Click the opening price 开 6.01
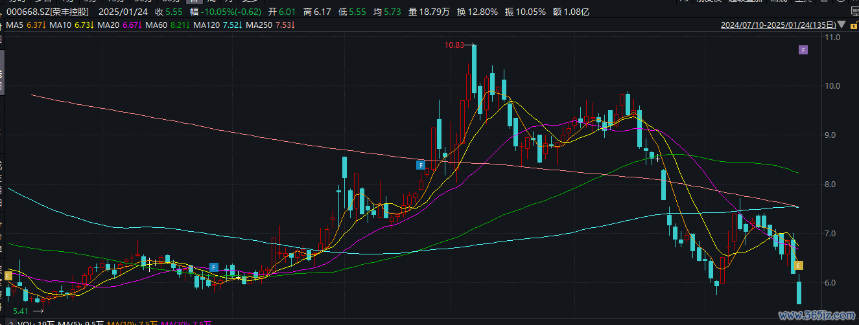The width and height of the screenshot is (859, 325). (282, 12)
